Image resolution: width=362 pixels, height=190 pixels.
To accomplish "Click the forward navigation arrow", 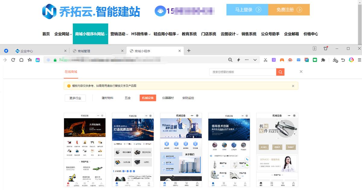I will click(x=5, y=60).
